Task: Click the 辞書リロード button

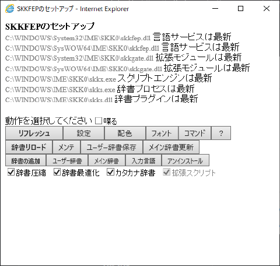Action: [29, 147]
